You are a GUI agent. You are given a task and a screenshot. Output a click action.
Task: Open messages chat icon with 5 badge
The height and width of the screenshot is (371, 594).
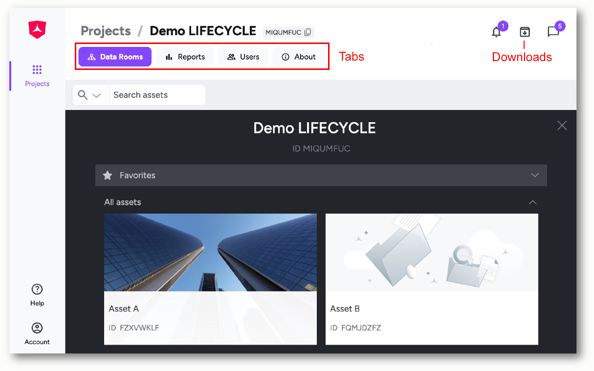coord(553,32)
